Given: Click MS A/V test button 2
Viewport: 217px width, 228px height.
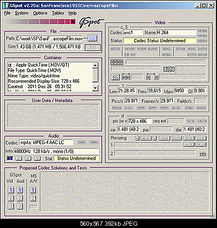Looking at the screenshot, I should 33,198.
